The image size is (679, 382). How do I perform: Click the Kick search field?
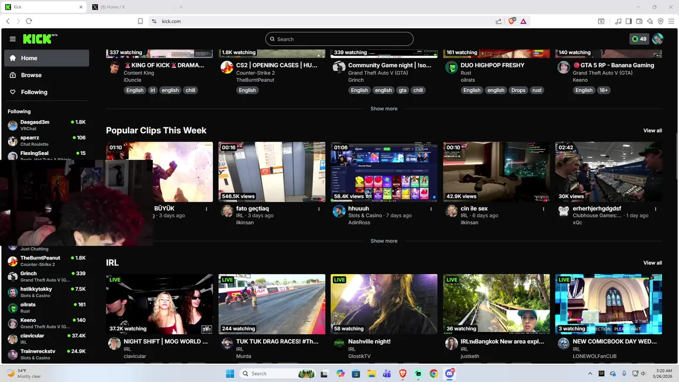click(x=339, y=39)
